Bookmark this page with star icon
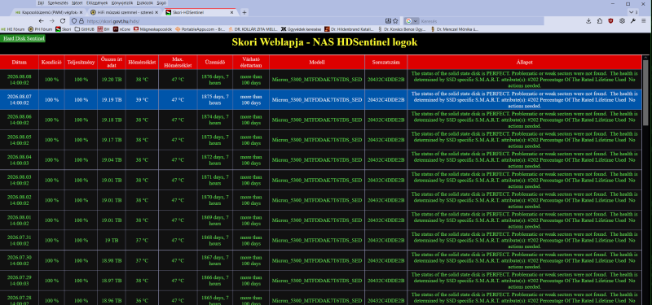Screen dimensions: 652x305 pyautogui.click(x=395, y=21)
